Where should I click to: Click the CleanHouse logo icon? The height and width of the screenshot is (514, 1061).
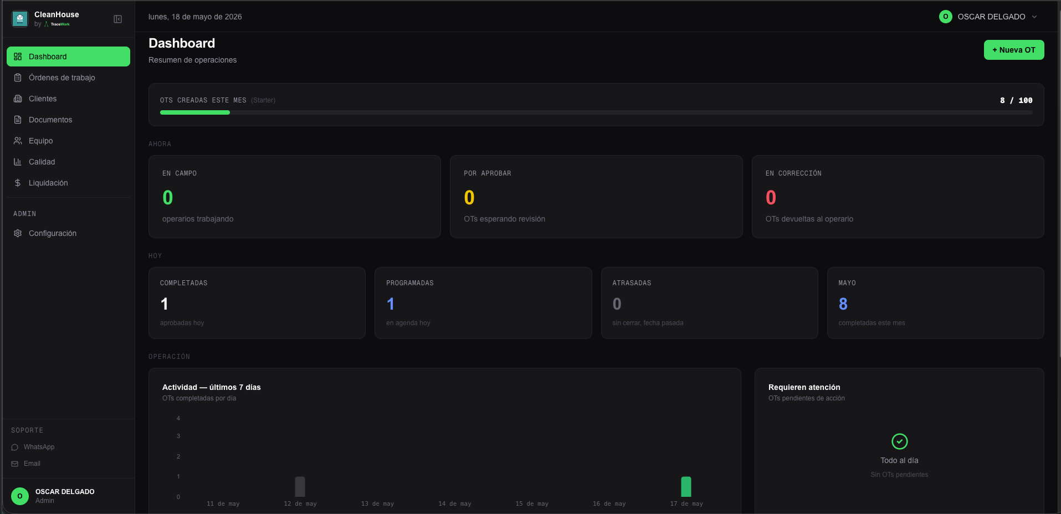coord(20,19)
